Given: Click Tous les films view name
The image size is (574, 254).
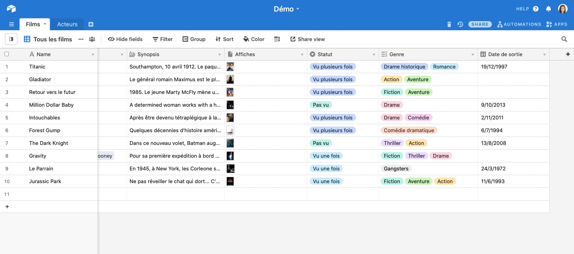Looking at the screenshot, I should tap(53, 39).
